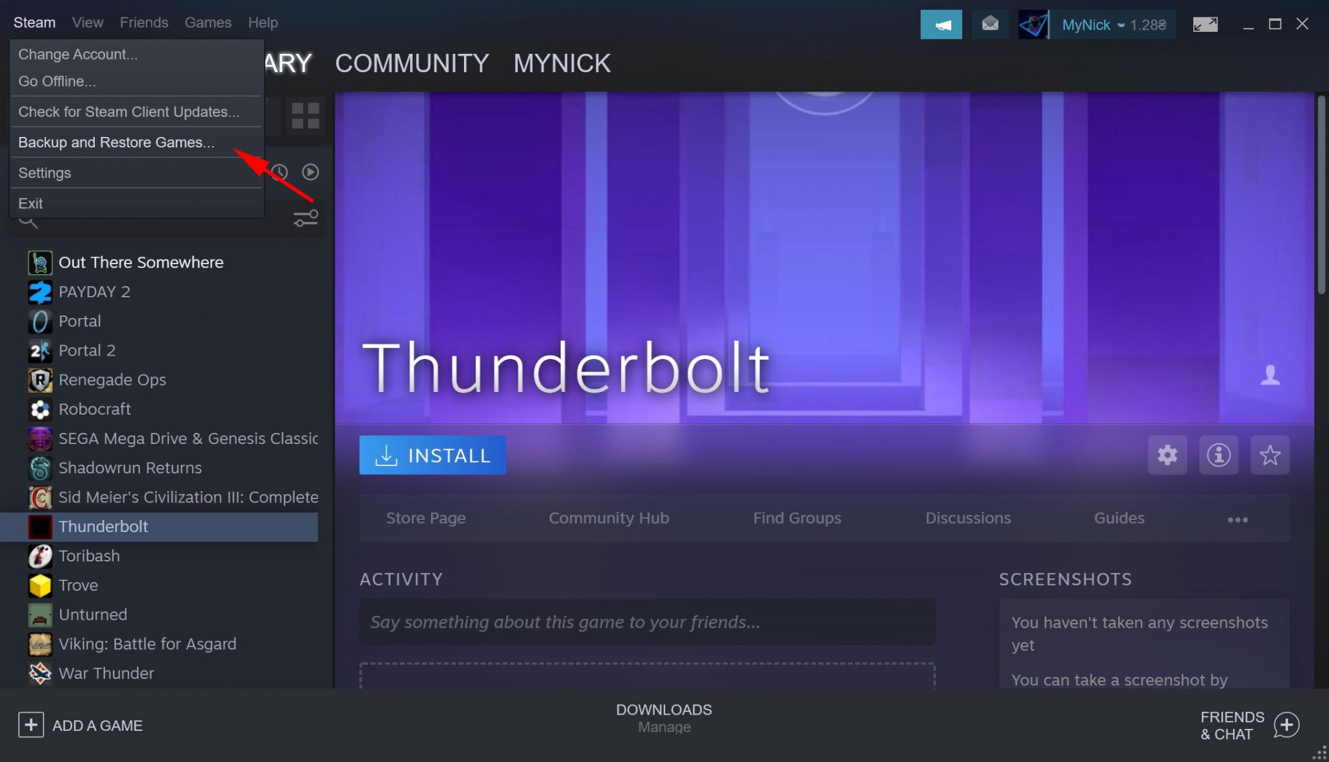Favorite Thunderbolt with the star icon
This screenshot has height=762, width=1329.
1270,455
